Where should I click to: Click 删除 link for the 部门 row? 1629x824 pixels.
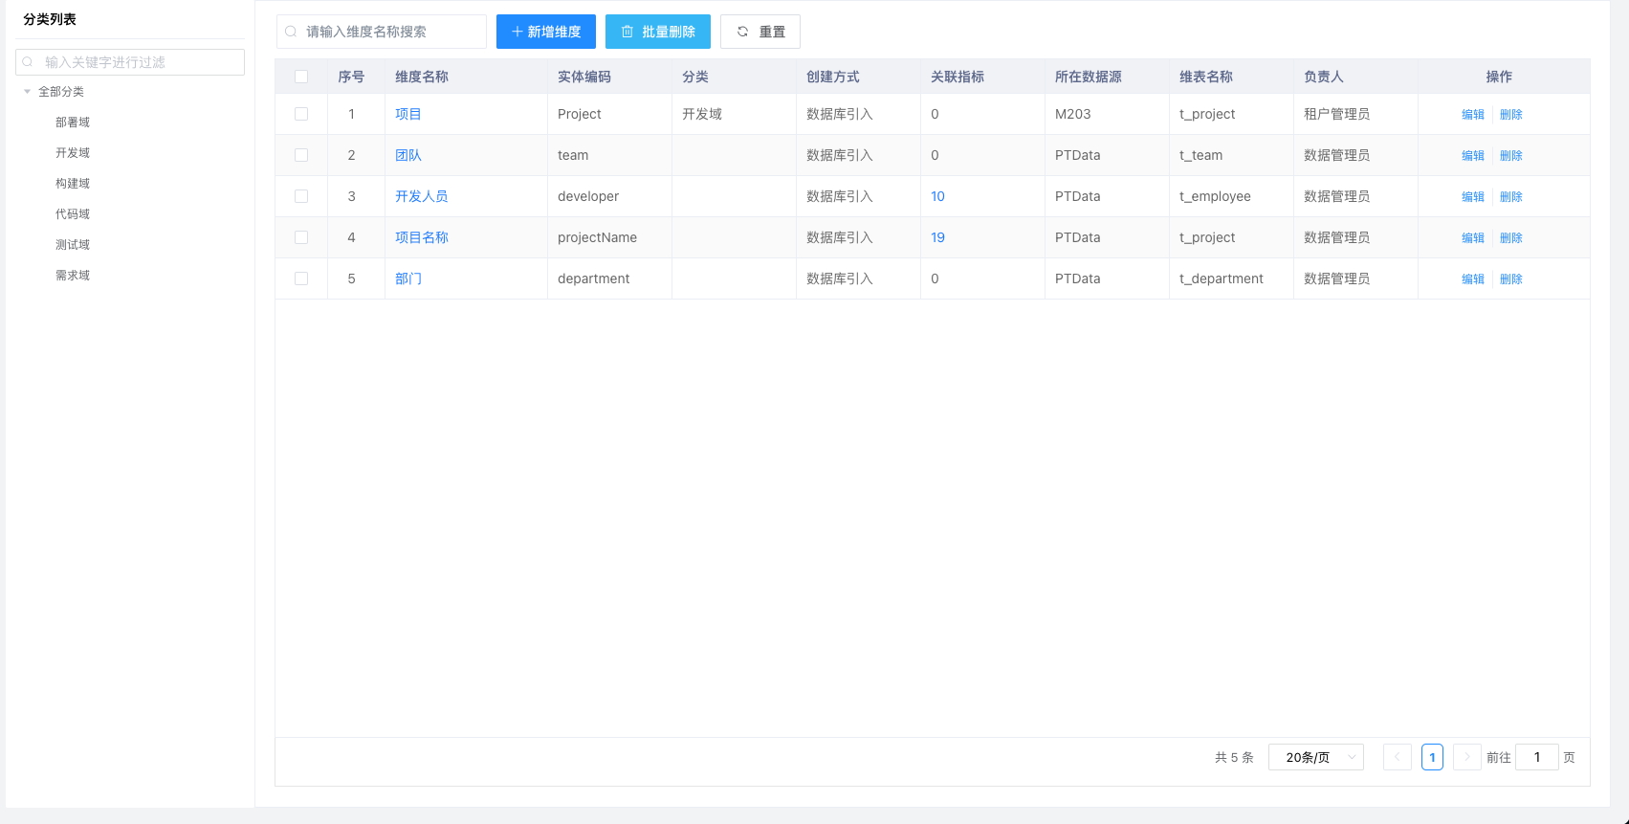coord(1510,278)
